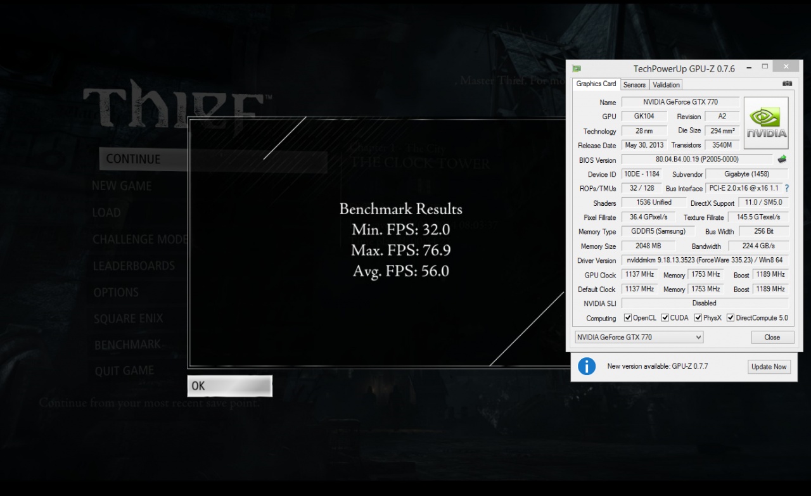Click the GPU Name field
This screenshot has height=496, width=811.
tap(680, 102)
